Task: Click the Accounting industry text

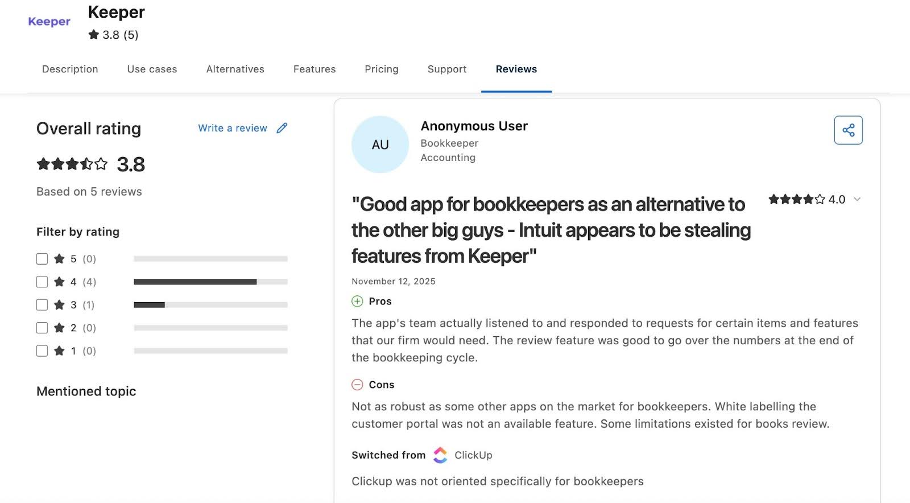Action: (x=448, y=158)
